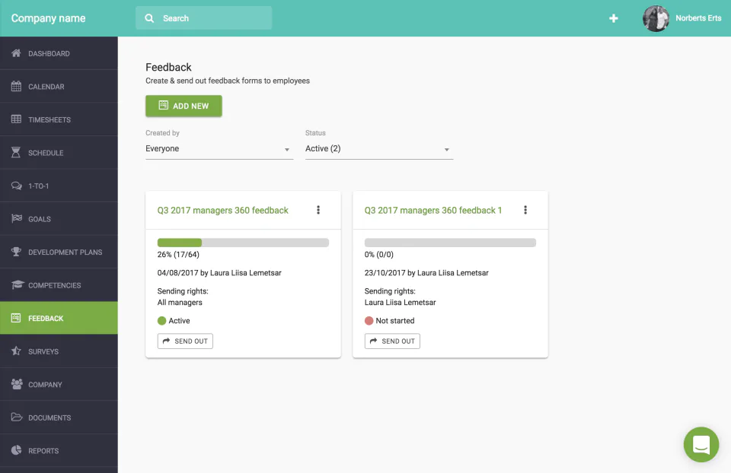Open the Status Active (2) dropdown
The image size is (731, 473).
(x=379, y=149)
